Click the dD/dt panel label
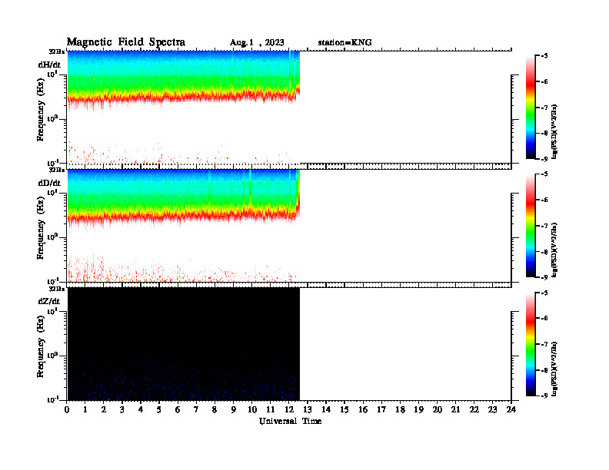The height and width of the screenshot is (470, 609). (x=49, y=183)
